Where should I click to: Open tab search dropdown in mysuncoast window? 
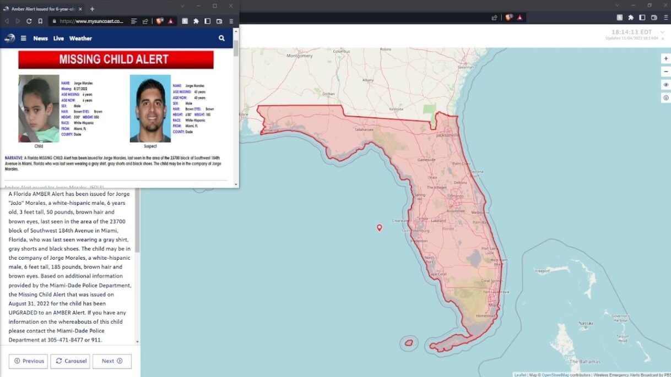182,6
